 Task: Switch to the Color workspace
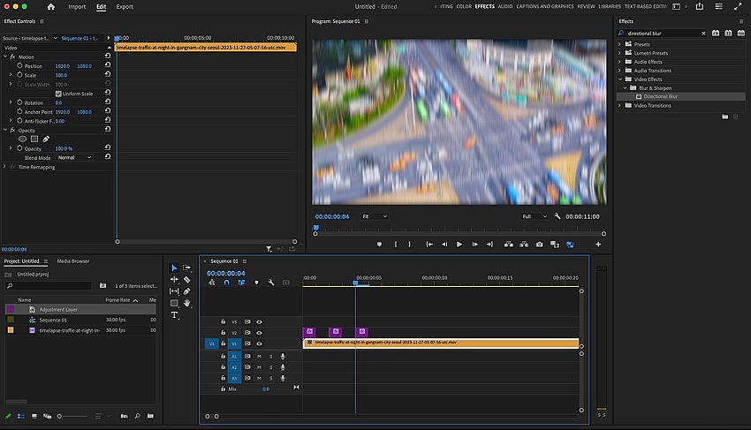(464, 7)
